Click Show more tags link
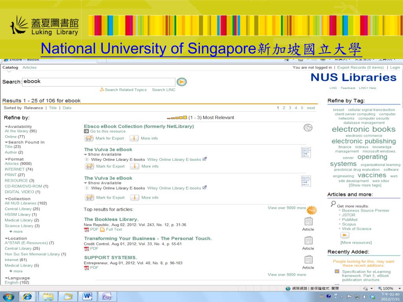 pyautogui.click(x=365, y=185)
